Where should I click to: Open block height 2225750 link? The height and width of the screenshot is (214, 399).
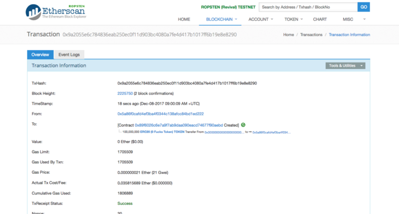[x=125, y=94]
